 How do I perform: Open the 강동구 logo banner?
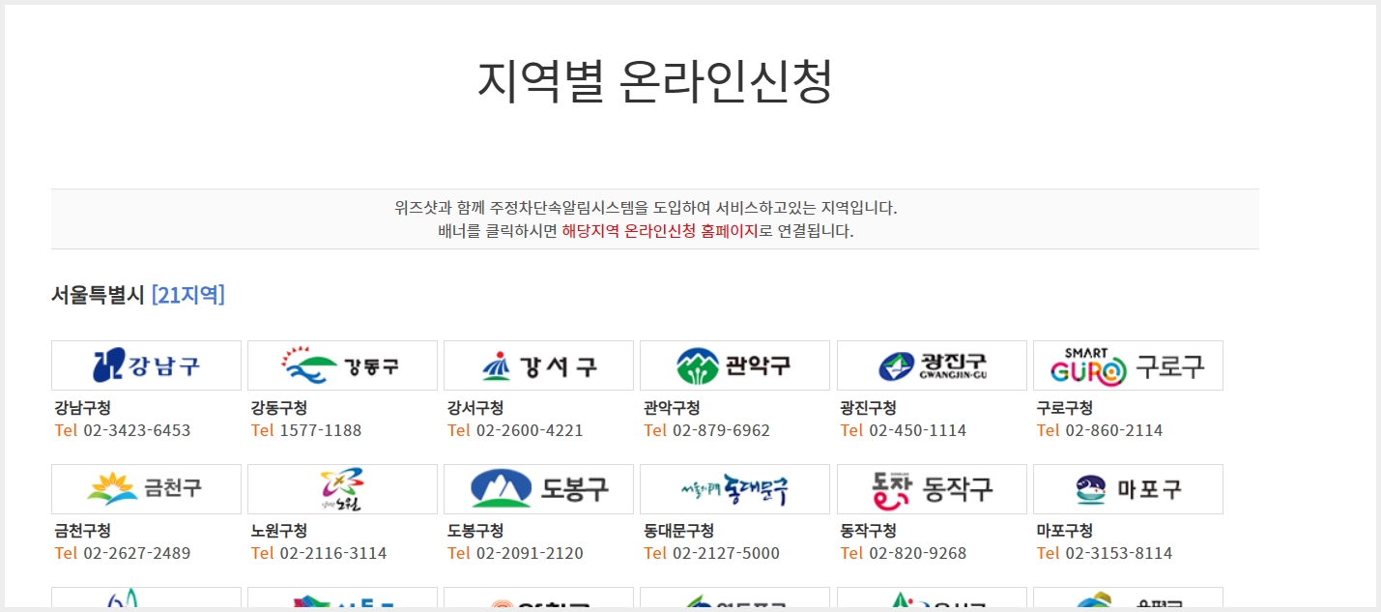point(342,365)
